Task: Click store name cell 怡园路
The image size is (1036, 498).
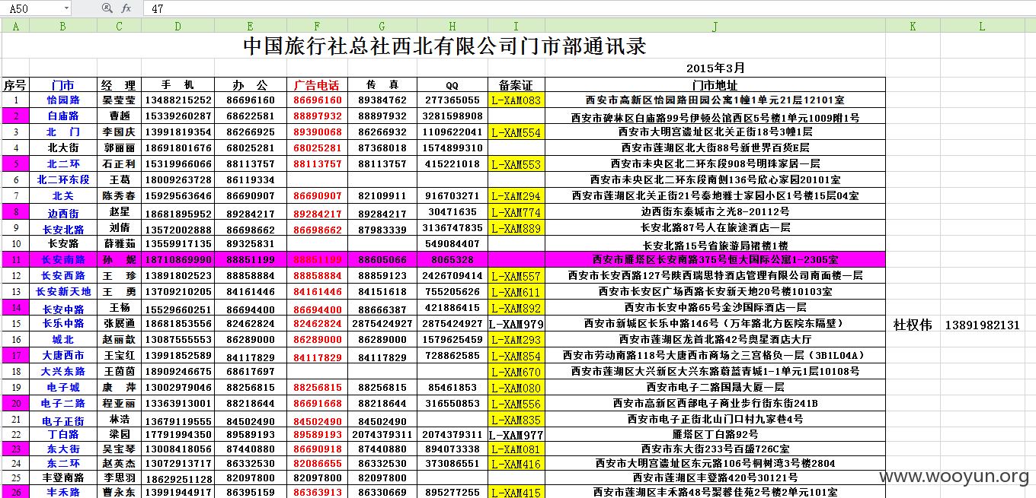Action: (63, 100)
